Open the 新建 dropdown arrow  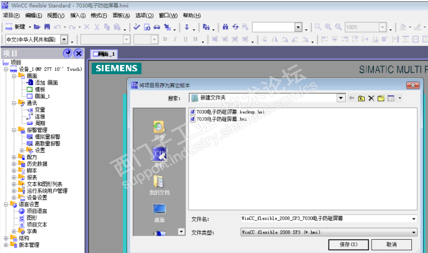pos(29,27)
